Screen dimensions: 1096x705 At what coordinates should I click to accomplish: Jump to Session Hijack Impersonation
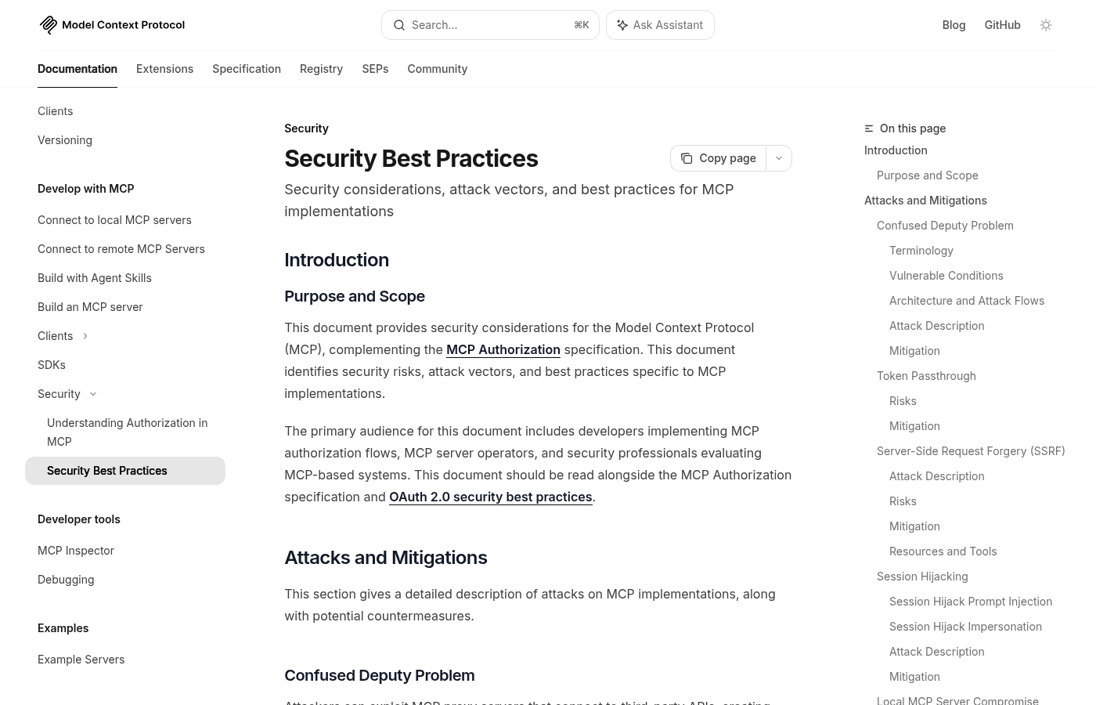point(965,627)
